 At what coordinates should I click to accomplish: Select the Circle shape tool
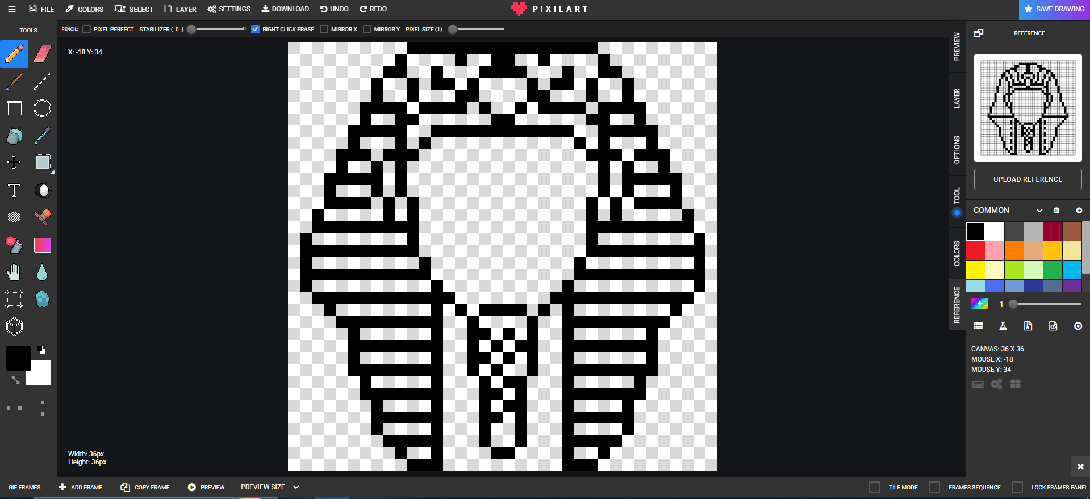point(43,108)
